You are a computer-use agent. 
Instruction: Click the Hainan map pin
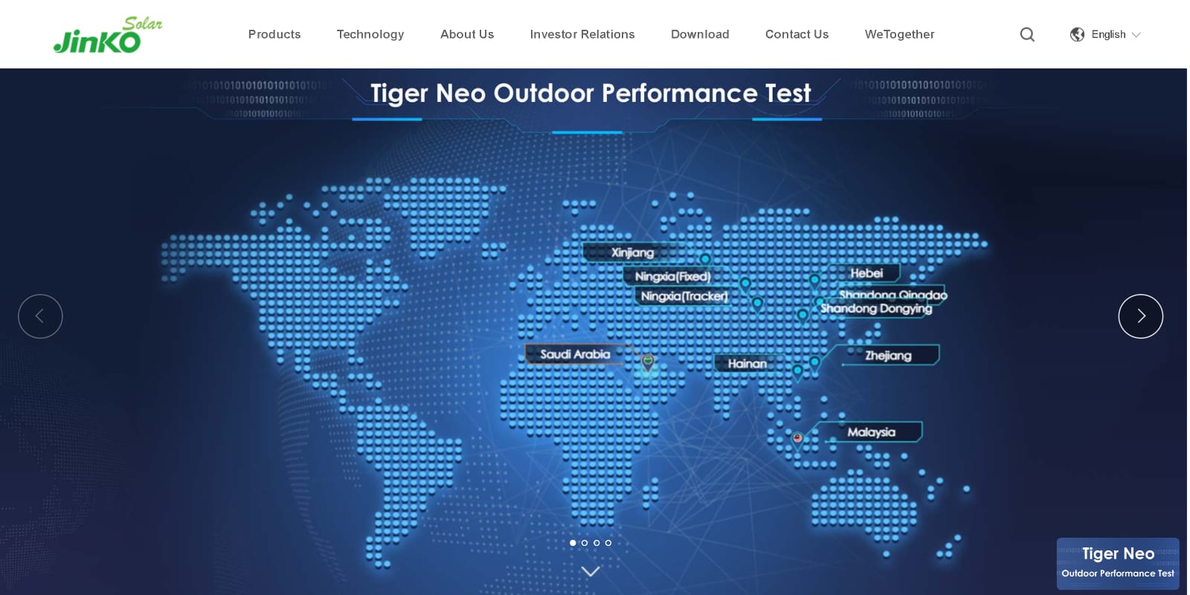797,371
